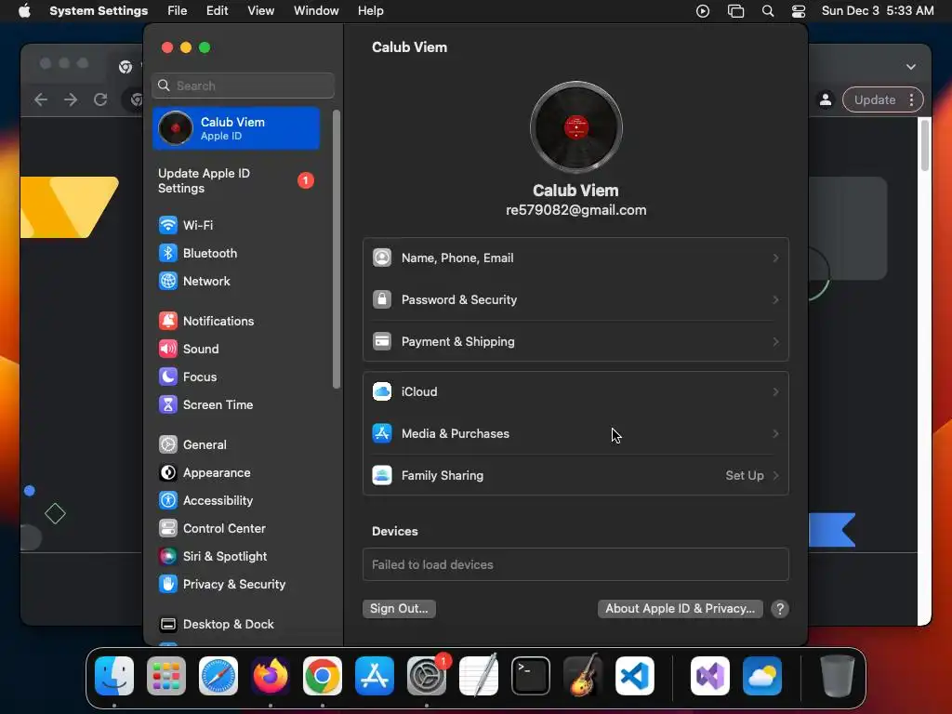Open Google Chrome from the Dock
The image size is (952, 714).
[323, 676]
